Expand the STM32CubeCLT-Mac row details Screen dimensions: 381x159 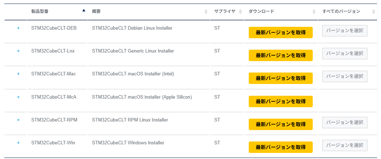pos(18,74)
